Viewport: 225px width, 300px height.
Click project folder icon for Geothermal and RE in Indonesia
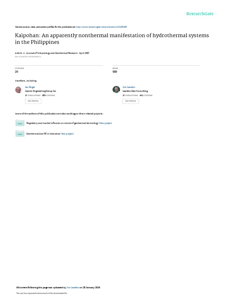pyautogui.click(x=20, y=134)
